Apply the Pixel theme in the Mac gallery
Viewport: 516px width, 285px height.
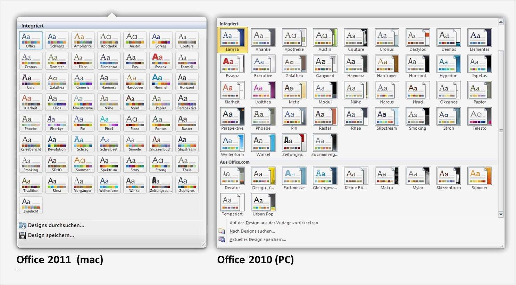tap(109, 123)
